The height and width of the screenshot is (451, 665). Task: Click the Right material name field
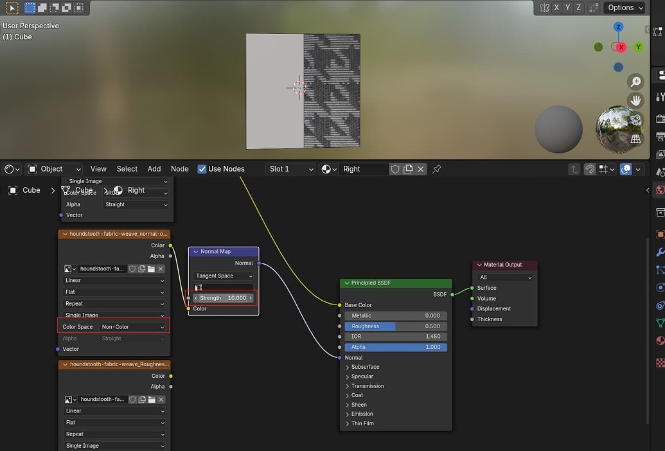(x=364, y=169)
